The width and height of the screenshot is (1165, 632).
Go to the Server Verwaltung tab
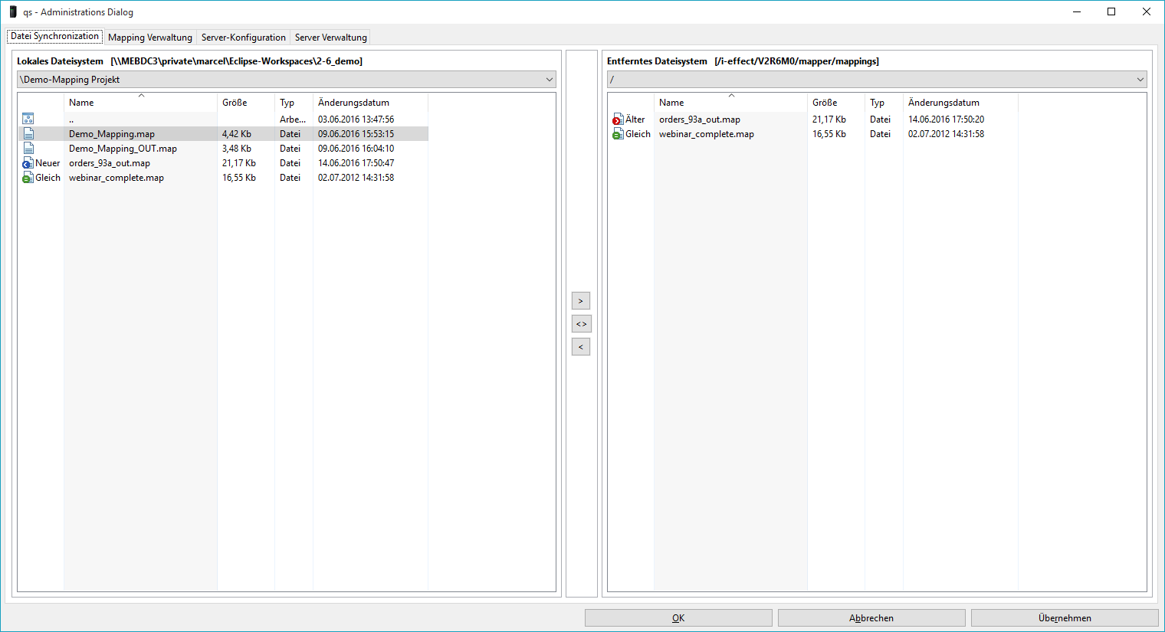coord(331,38)
